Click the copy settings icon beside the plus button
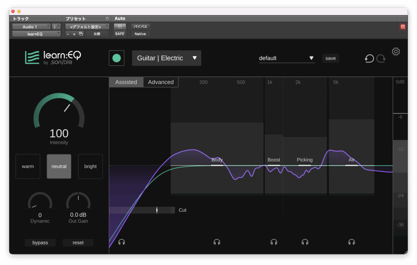This screenshot has height=265, width=417. coord(81,34)
